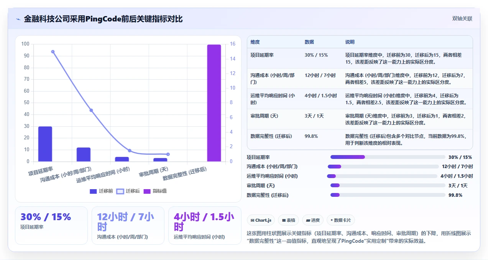Open the 12小时 / 7小时 data card

[128, 226]
